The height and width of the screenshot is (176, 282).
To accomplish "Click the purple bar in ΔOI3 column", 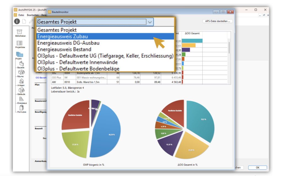I will tap(186, 50).
